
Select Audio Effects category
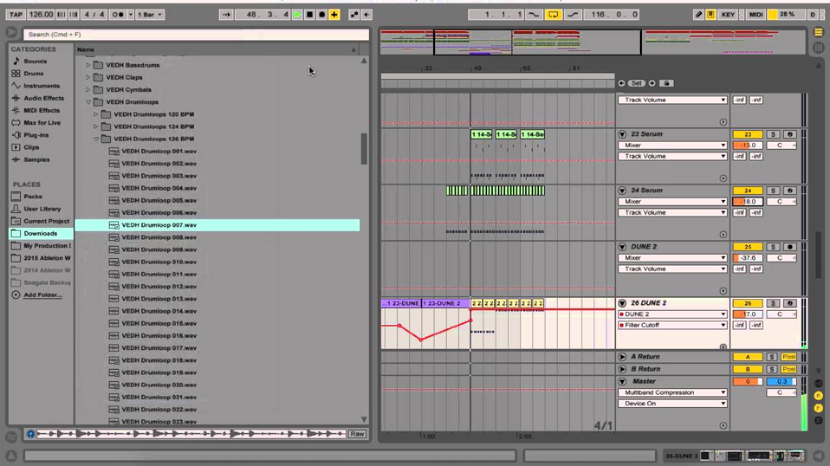click(43, 98)
